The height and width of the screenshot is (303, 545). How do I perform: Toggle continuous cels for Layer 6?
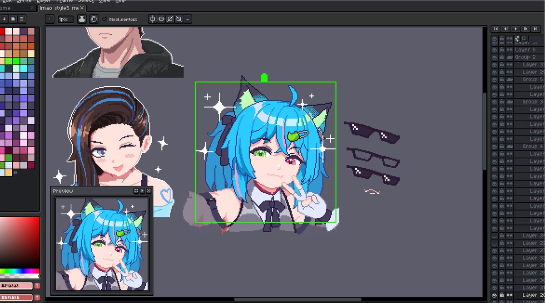[x=510, y=50]
